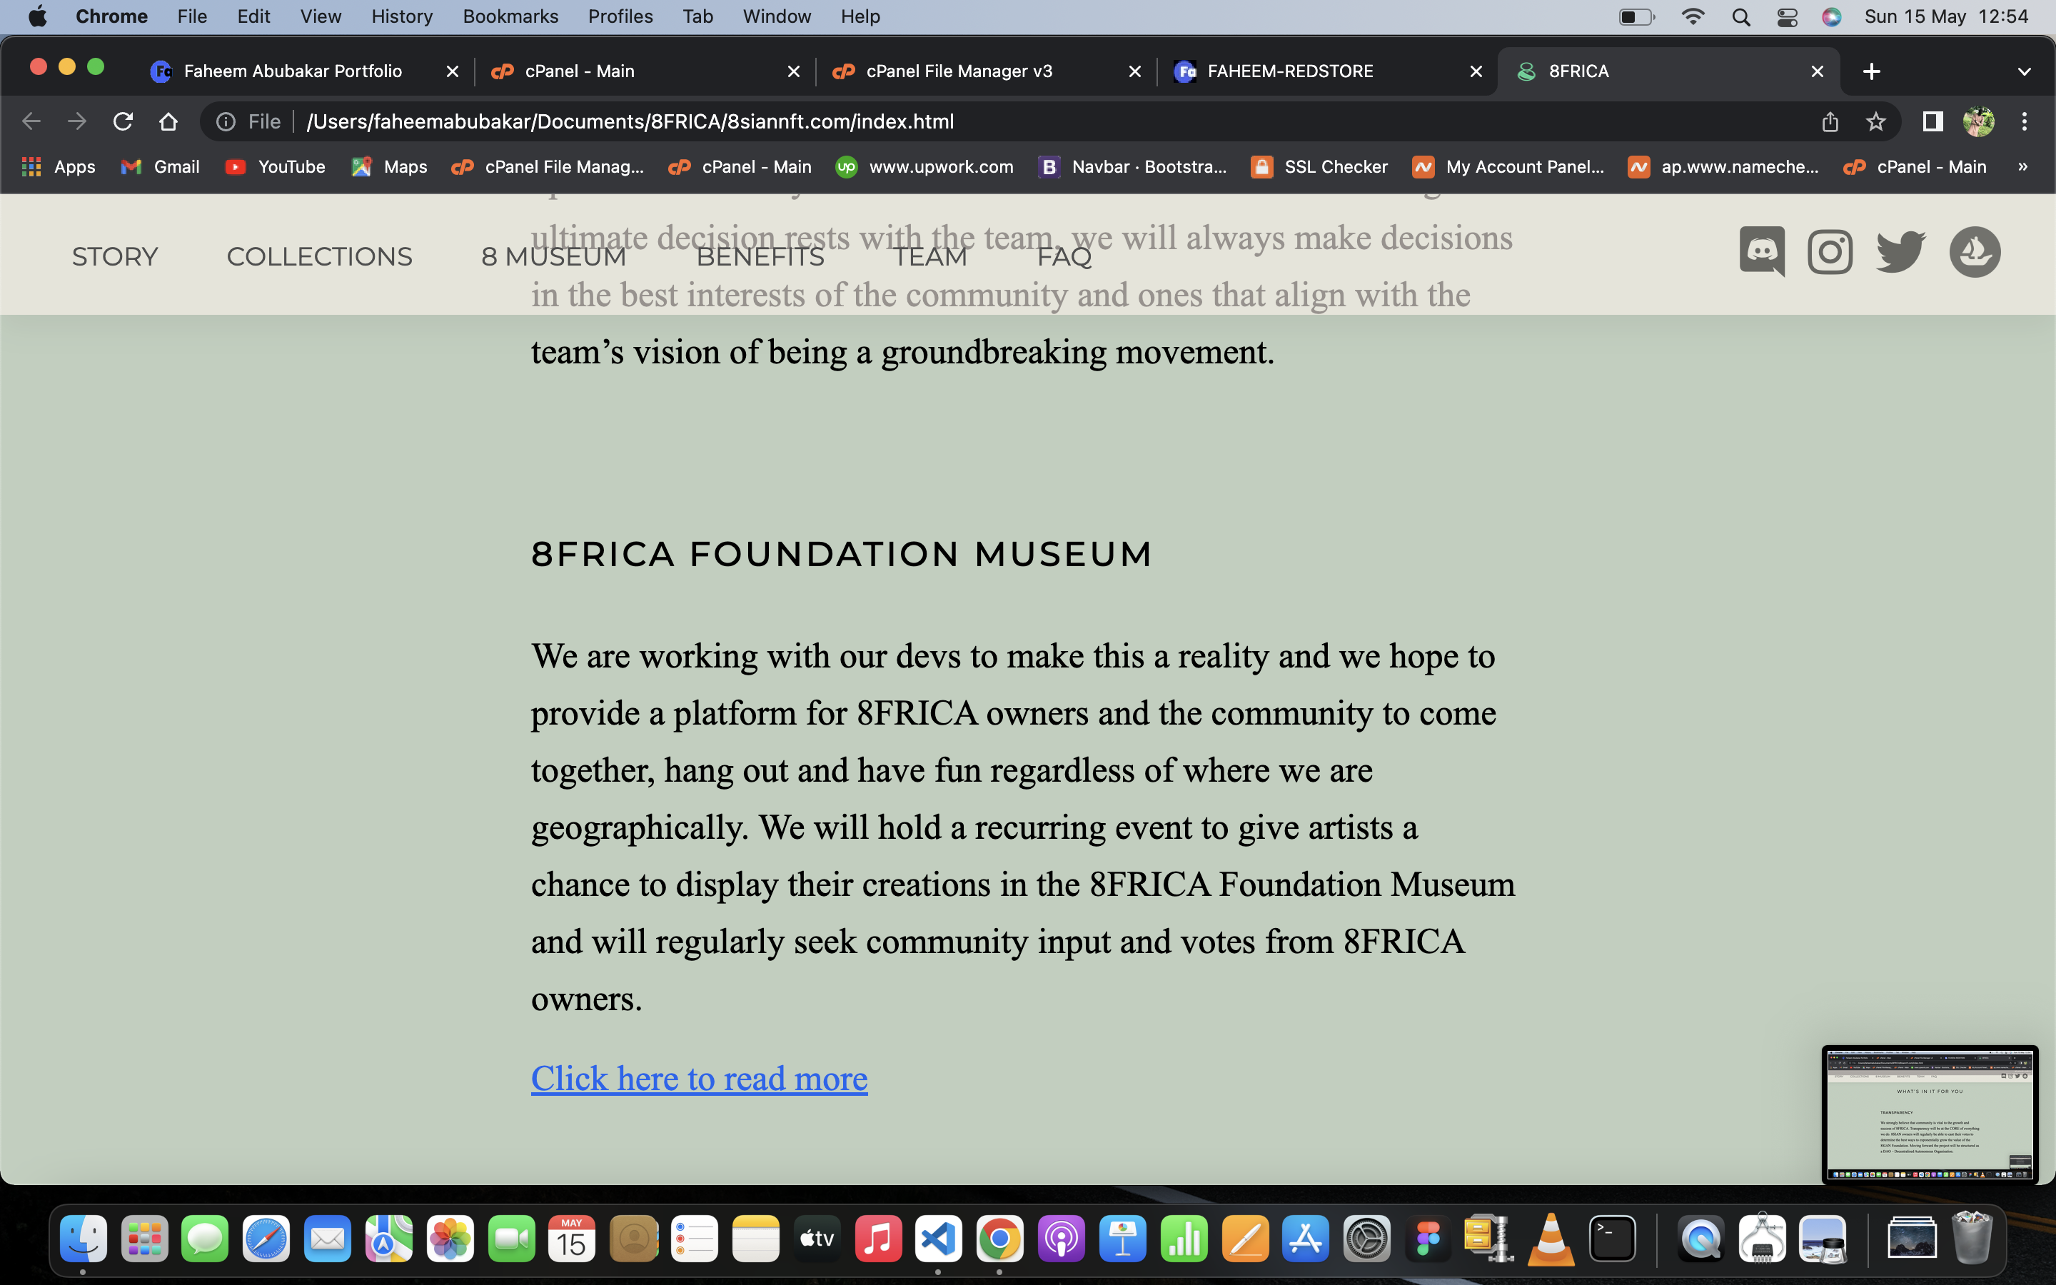Open Figma from the Dock
This screenshot has width=2056, height=1285.
pos(1428,1239)
